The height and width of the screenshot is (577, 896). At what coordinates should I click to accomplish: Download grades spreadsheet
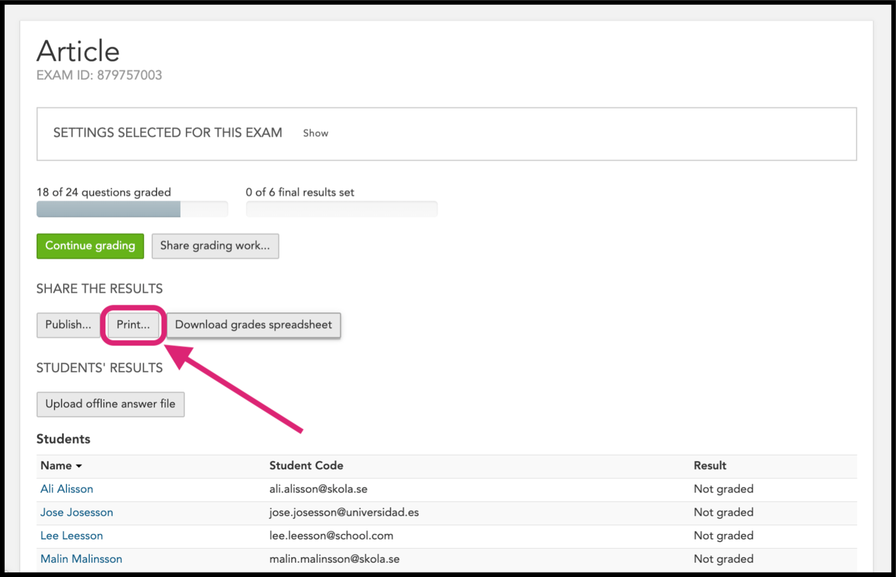tap(254, 325)
